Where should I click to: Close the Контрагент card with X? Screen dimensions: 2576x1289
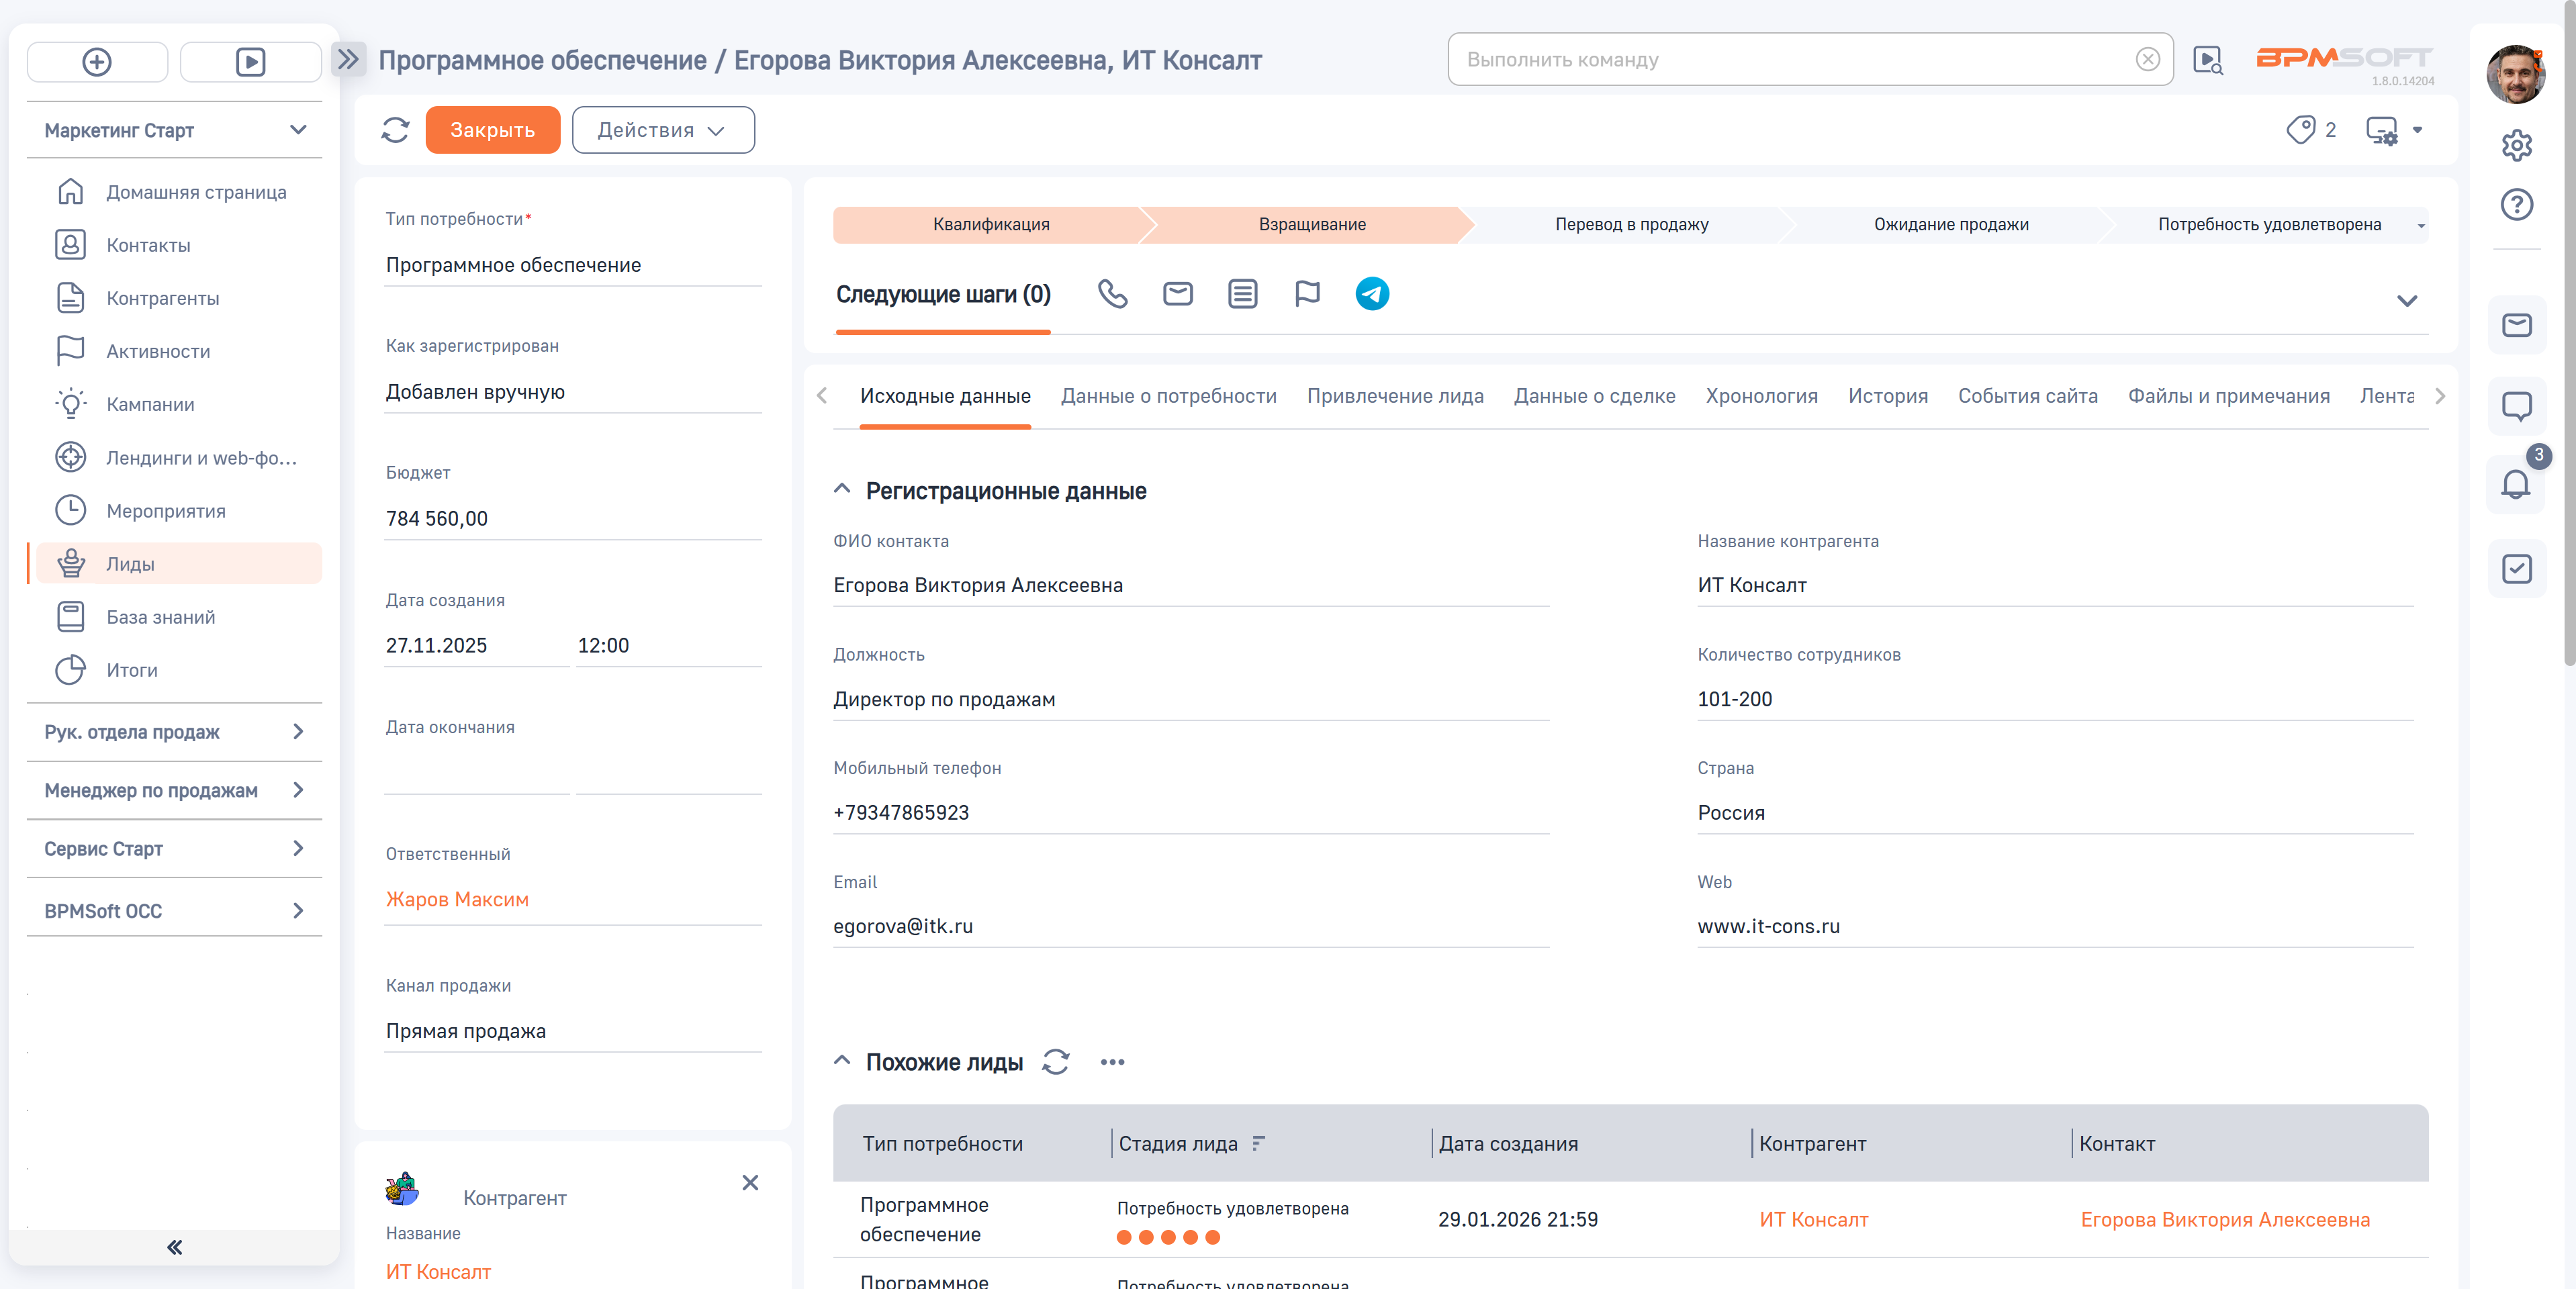pos(750,1182)
